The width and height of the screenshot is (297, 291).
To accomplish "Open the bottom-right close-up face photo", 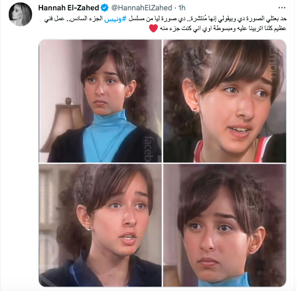I will pos(224,225).
